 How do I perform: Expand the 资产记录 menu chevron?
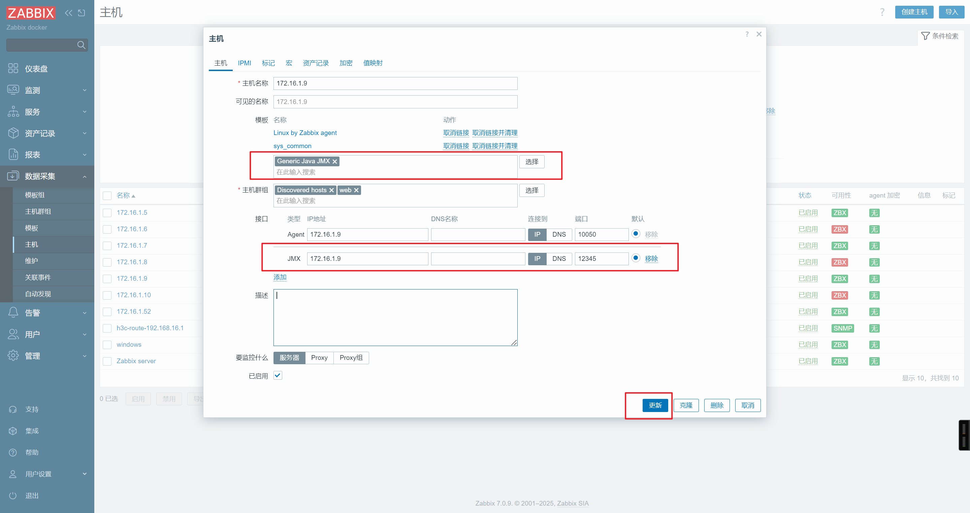coord(84,133)
